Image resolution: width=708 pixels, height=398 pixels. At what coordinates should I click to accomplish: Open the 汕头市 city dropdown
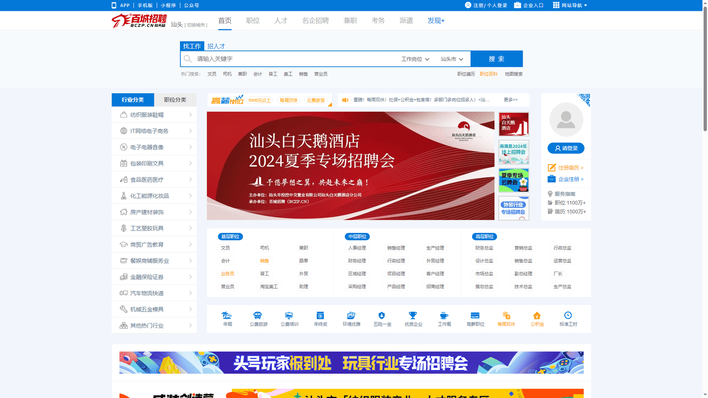[452, 59]
